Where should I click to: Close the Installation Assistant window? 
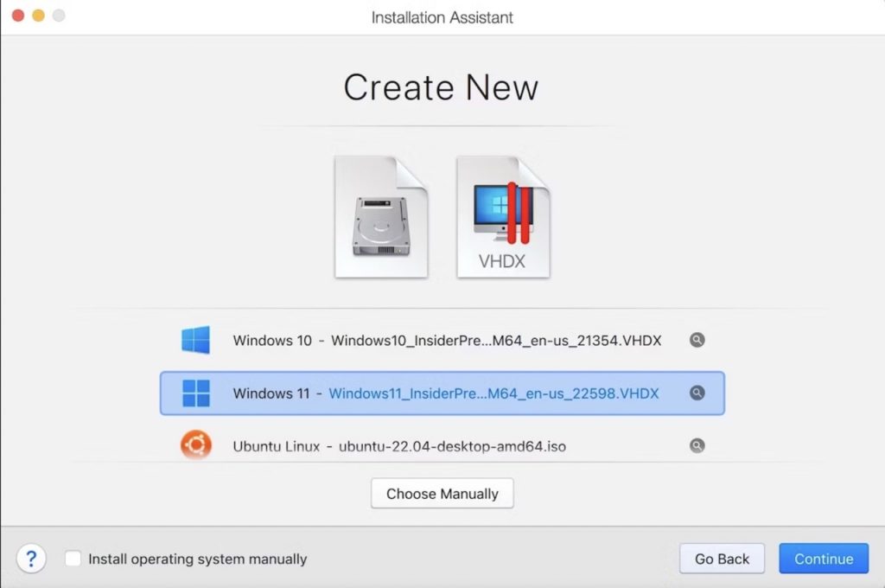tap(18, 16)
